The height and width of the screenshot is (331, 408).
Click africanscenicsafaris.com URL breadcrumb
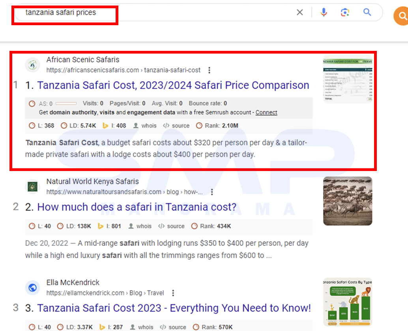(x=124, y=70)
